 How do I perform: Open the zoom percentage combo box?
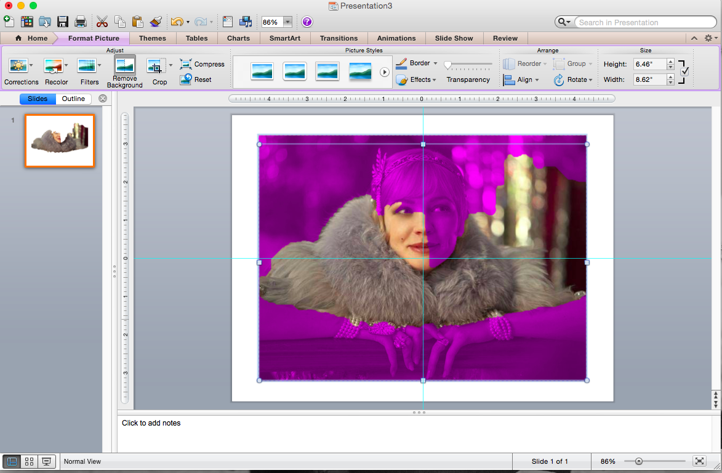(287, 22)
